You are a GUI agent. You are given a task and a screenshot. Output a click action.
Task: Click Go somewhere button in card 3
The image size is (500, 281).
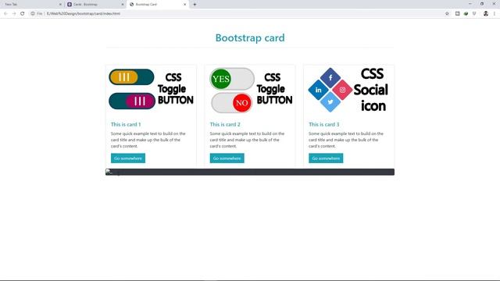tap(326, 158)
